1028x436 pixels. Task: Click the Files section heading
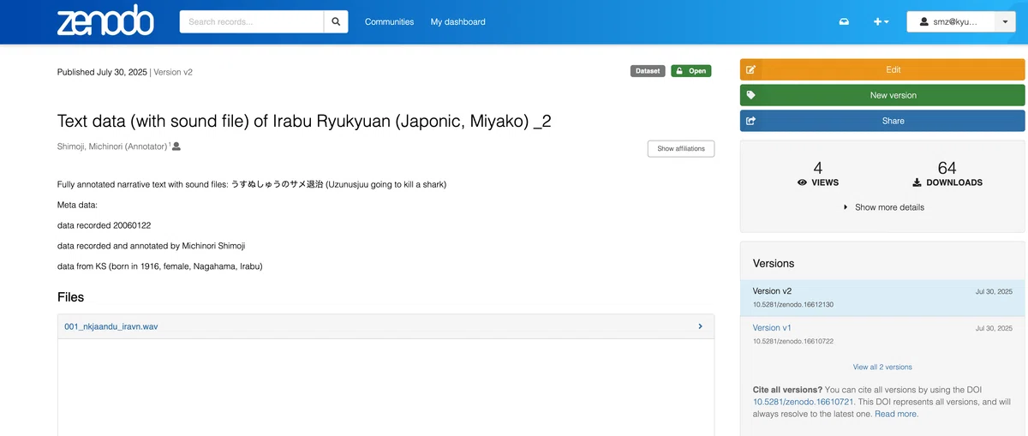pyautogui.click(x=70, y=297)
